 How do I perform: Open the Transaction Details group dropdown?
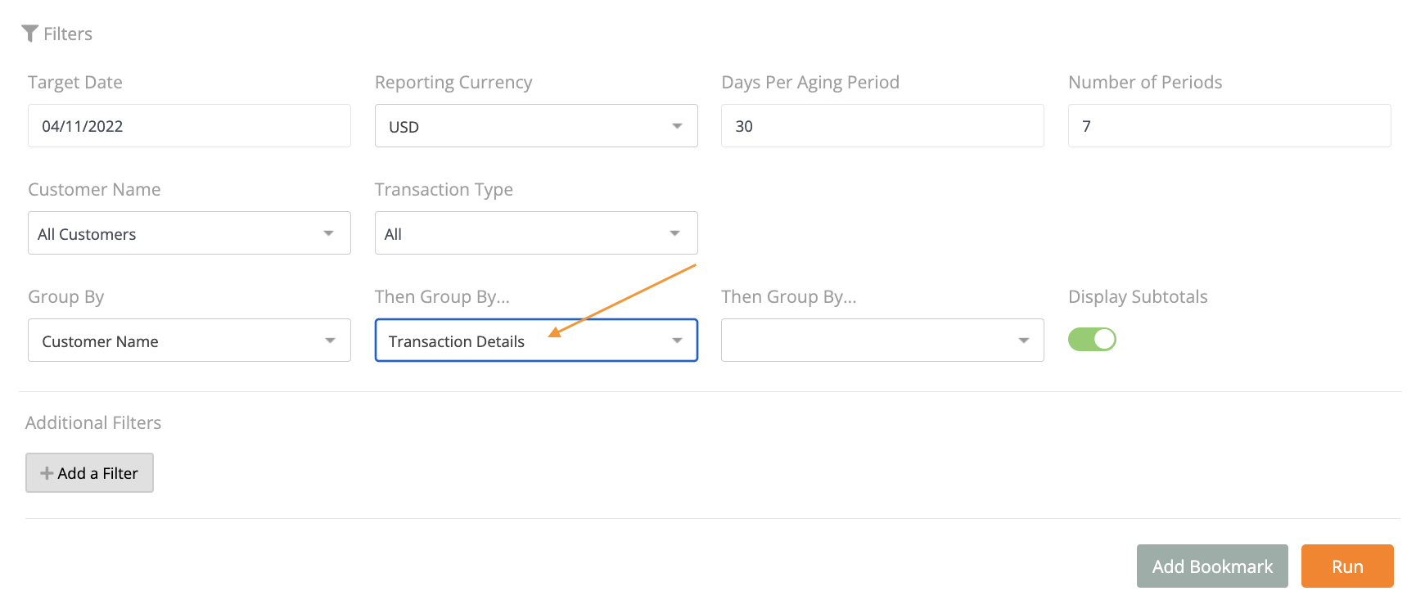536,341
